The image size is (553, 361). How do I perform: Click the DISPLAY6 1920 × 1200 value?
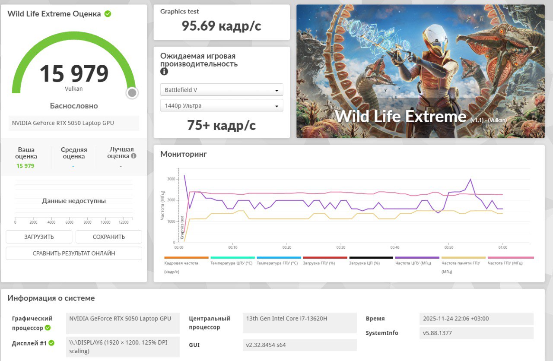coord(123,347)
